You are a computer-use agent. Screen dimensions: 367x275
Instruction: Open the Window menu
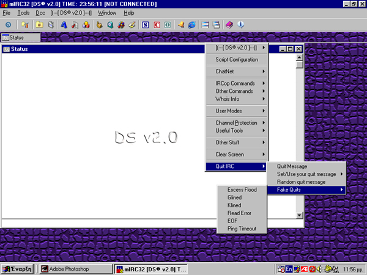[x=107, y=13]
